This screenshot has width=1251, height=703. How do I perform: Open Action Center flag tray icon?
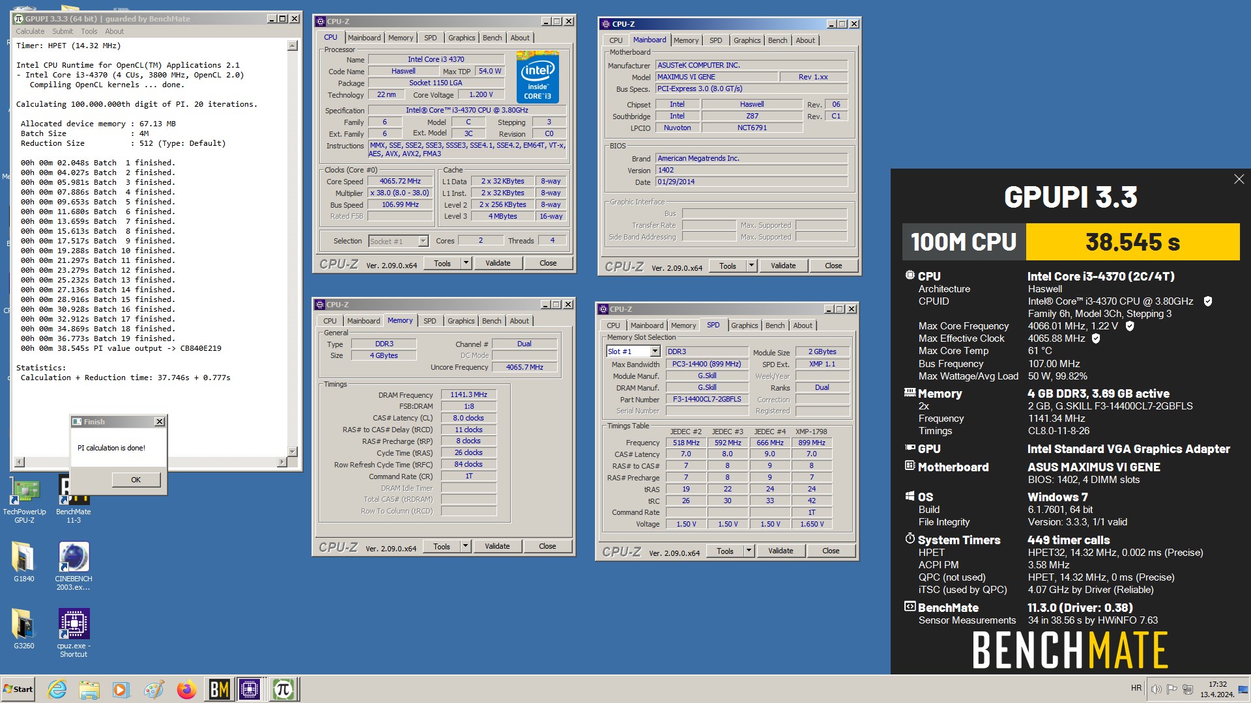[1172, 689]
